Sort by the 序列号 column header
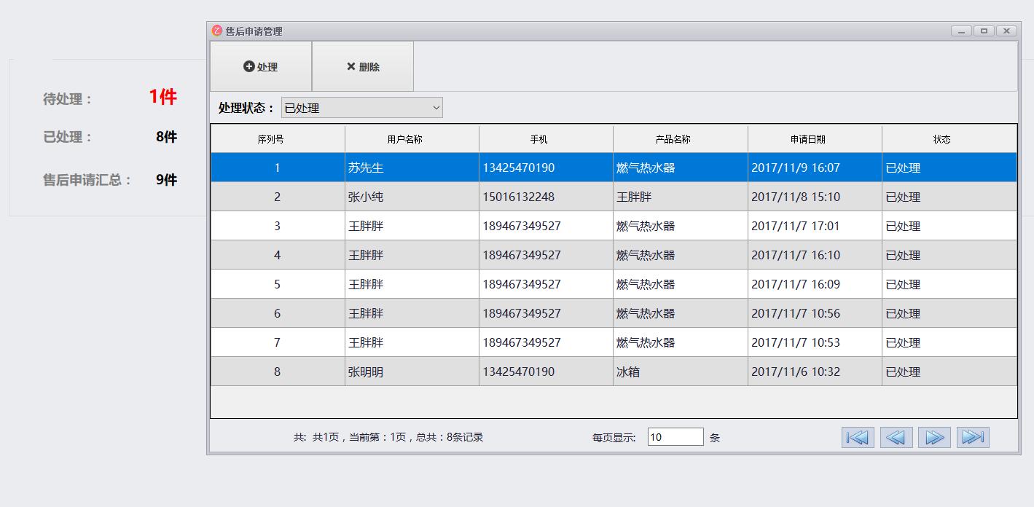 278,139
